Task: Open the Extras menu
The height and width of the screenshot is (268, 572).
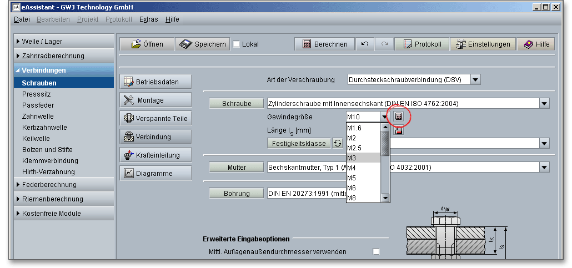Action: [148, 19]
